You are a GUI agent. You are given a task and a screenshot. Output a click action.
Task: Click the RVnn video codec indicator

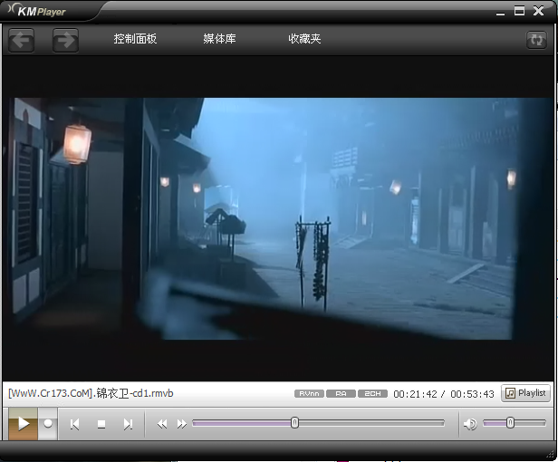[x=309, y=394]
